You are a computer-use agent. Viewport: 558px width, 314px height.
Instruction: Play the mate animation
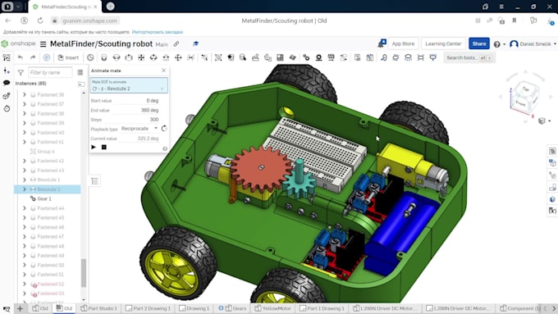94,147
